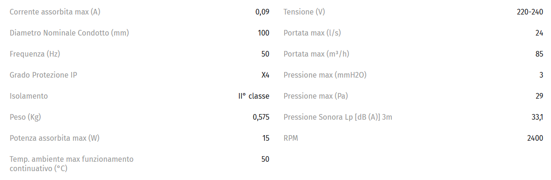Click the 220-240 voltage value
Image resolution: width=551 pixels, height=180 pixels.
[530, 12]
